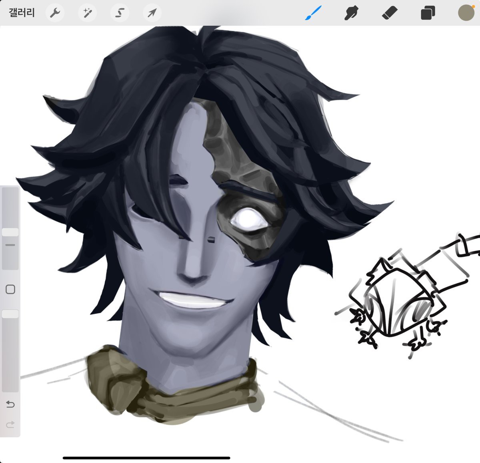Tap the Layers stack icon again
This screenshot has width=480, height=463.
click(427, 12)
